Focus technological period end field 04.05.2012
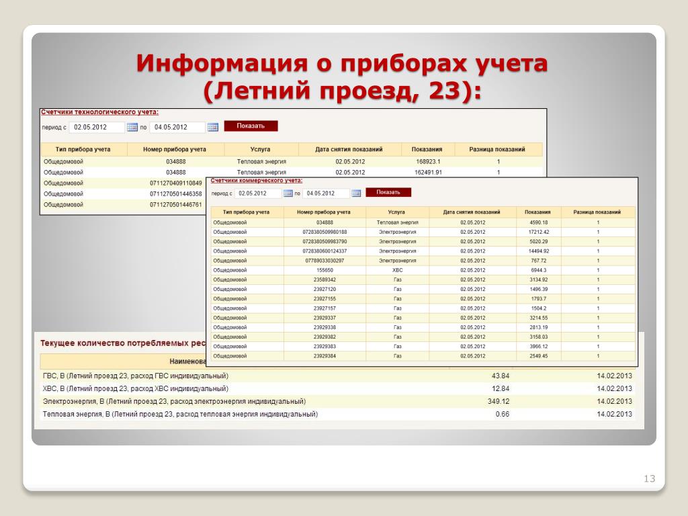Viewport: 688px width, 516px height. 177,127
